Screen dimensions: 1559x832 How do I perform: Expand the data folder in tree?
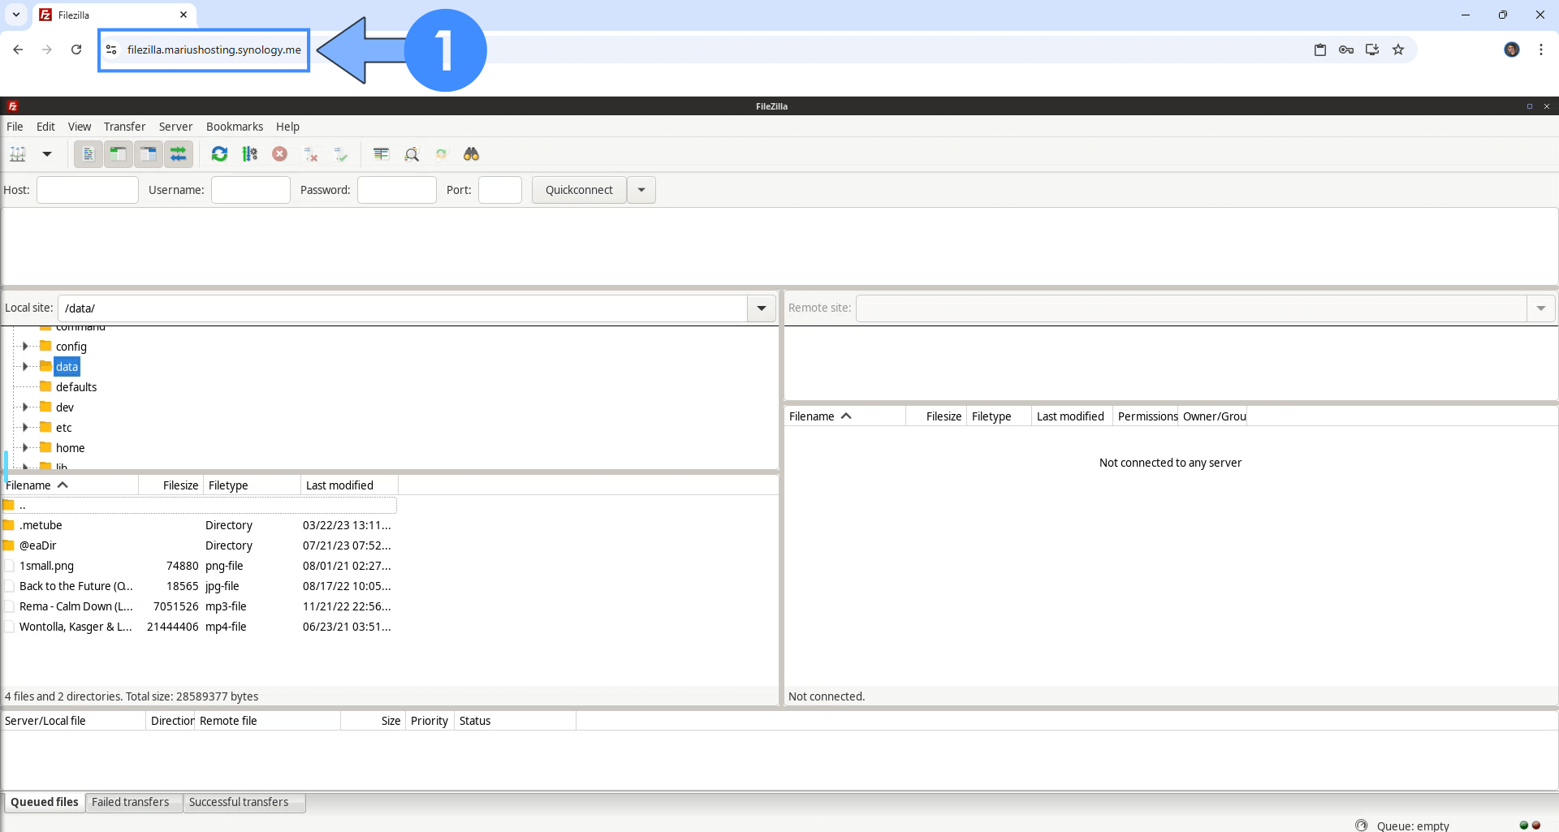click(25, 367)
